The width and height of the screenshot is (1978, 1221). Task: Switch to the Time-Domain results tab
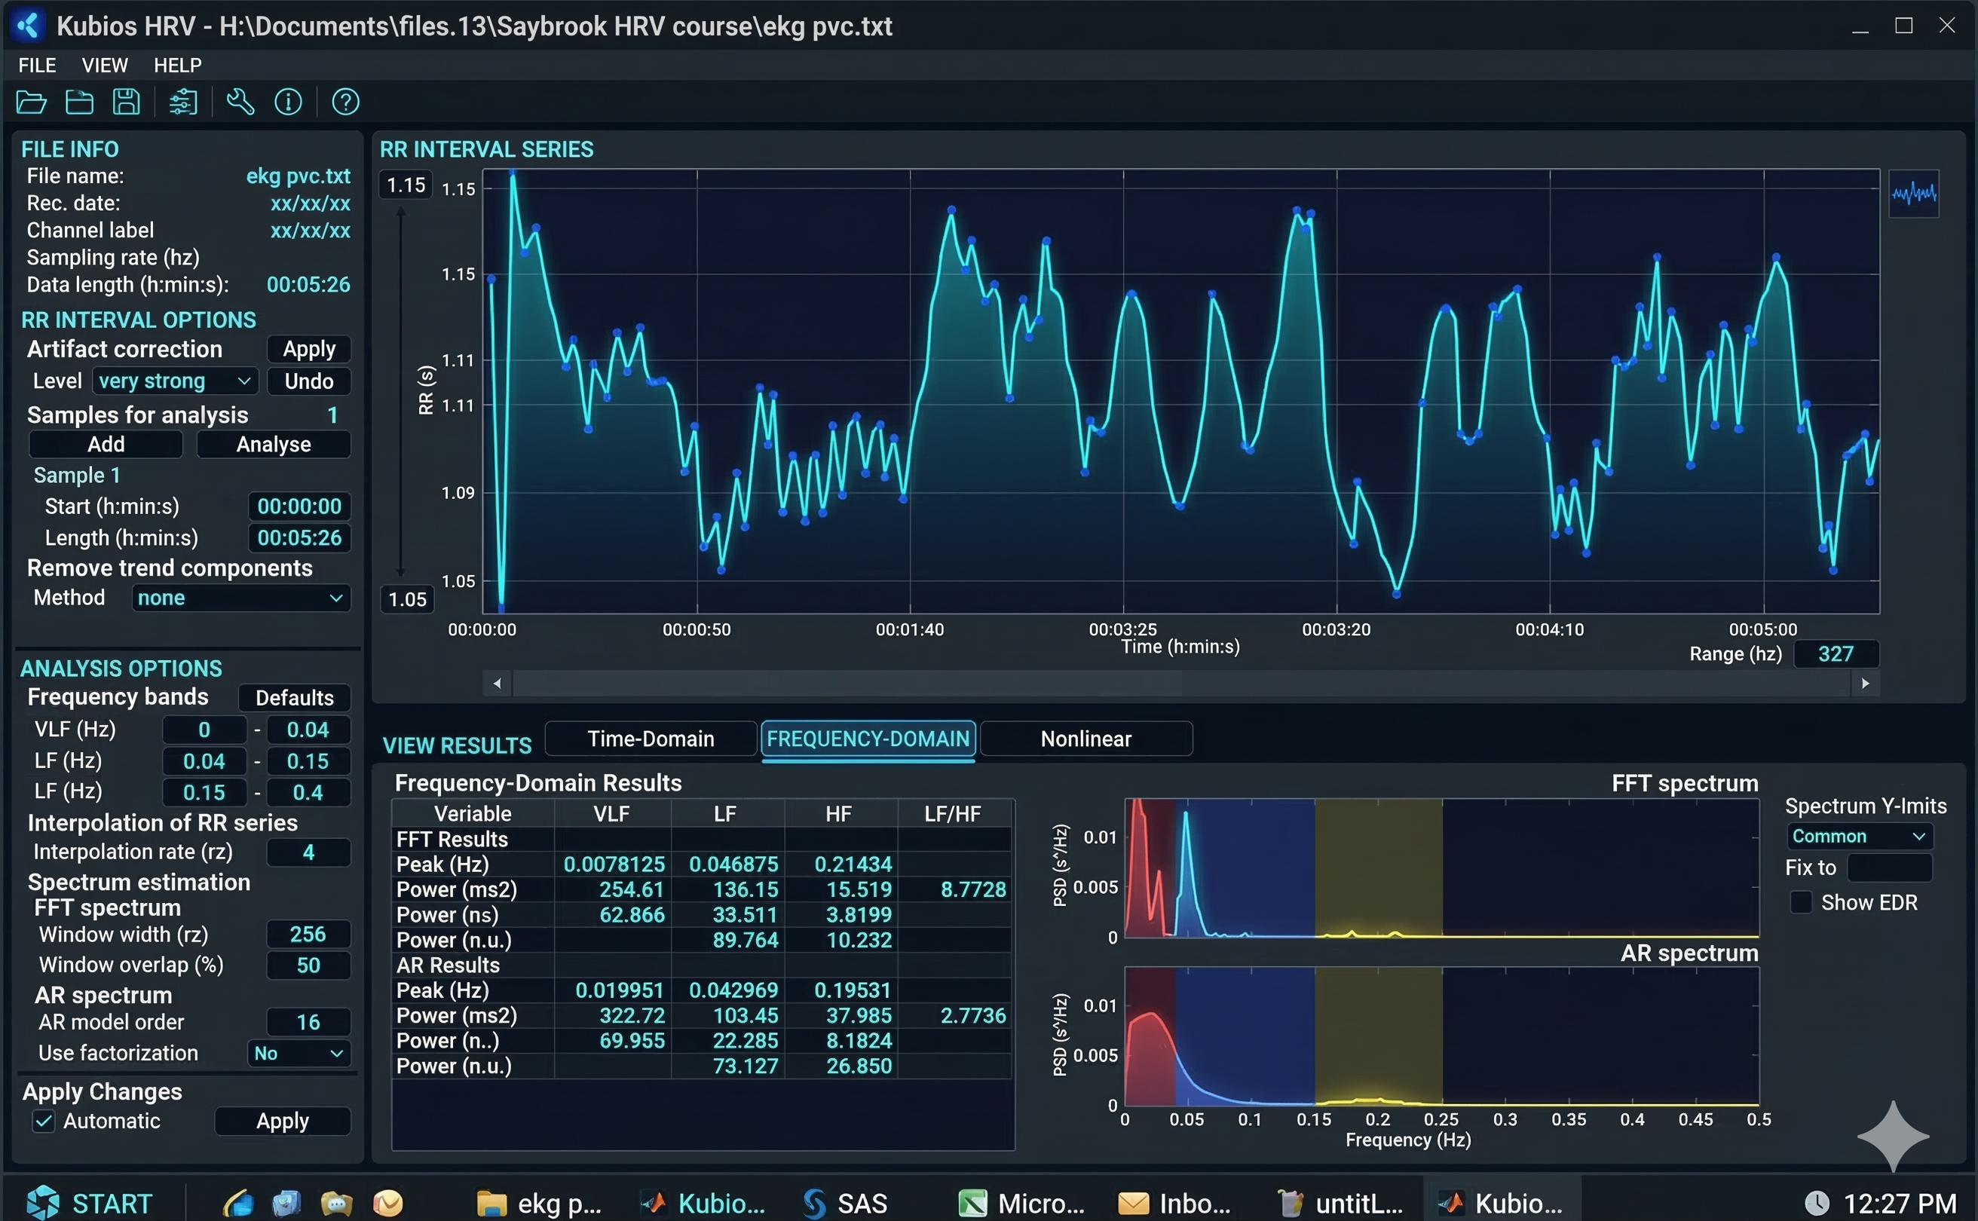(651, 739)
